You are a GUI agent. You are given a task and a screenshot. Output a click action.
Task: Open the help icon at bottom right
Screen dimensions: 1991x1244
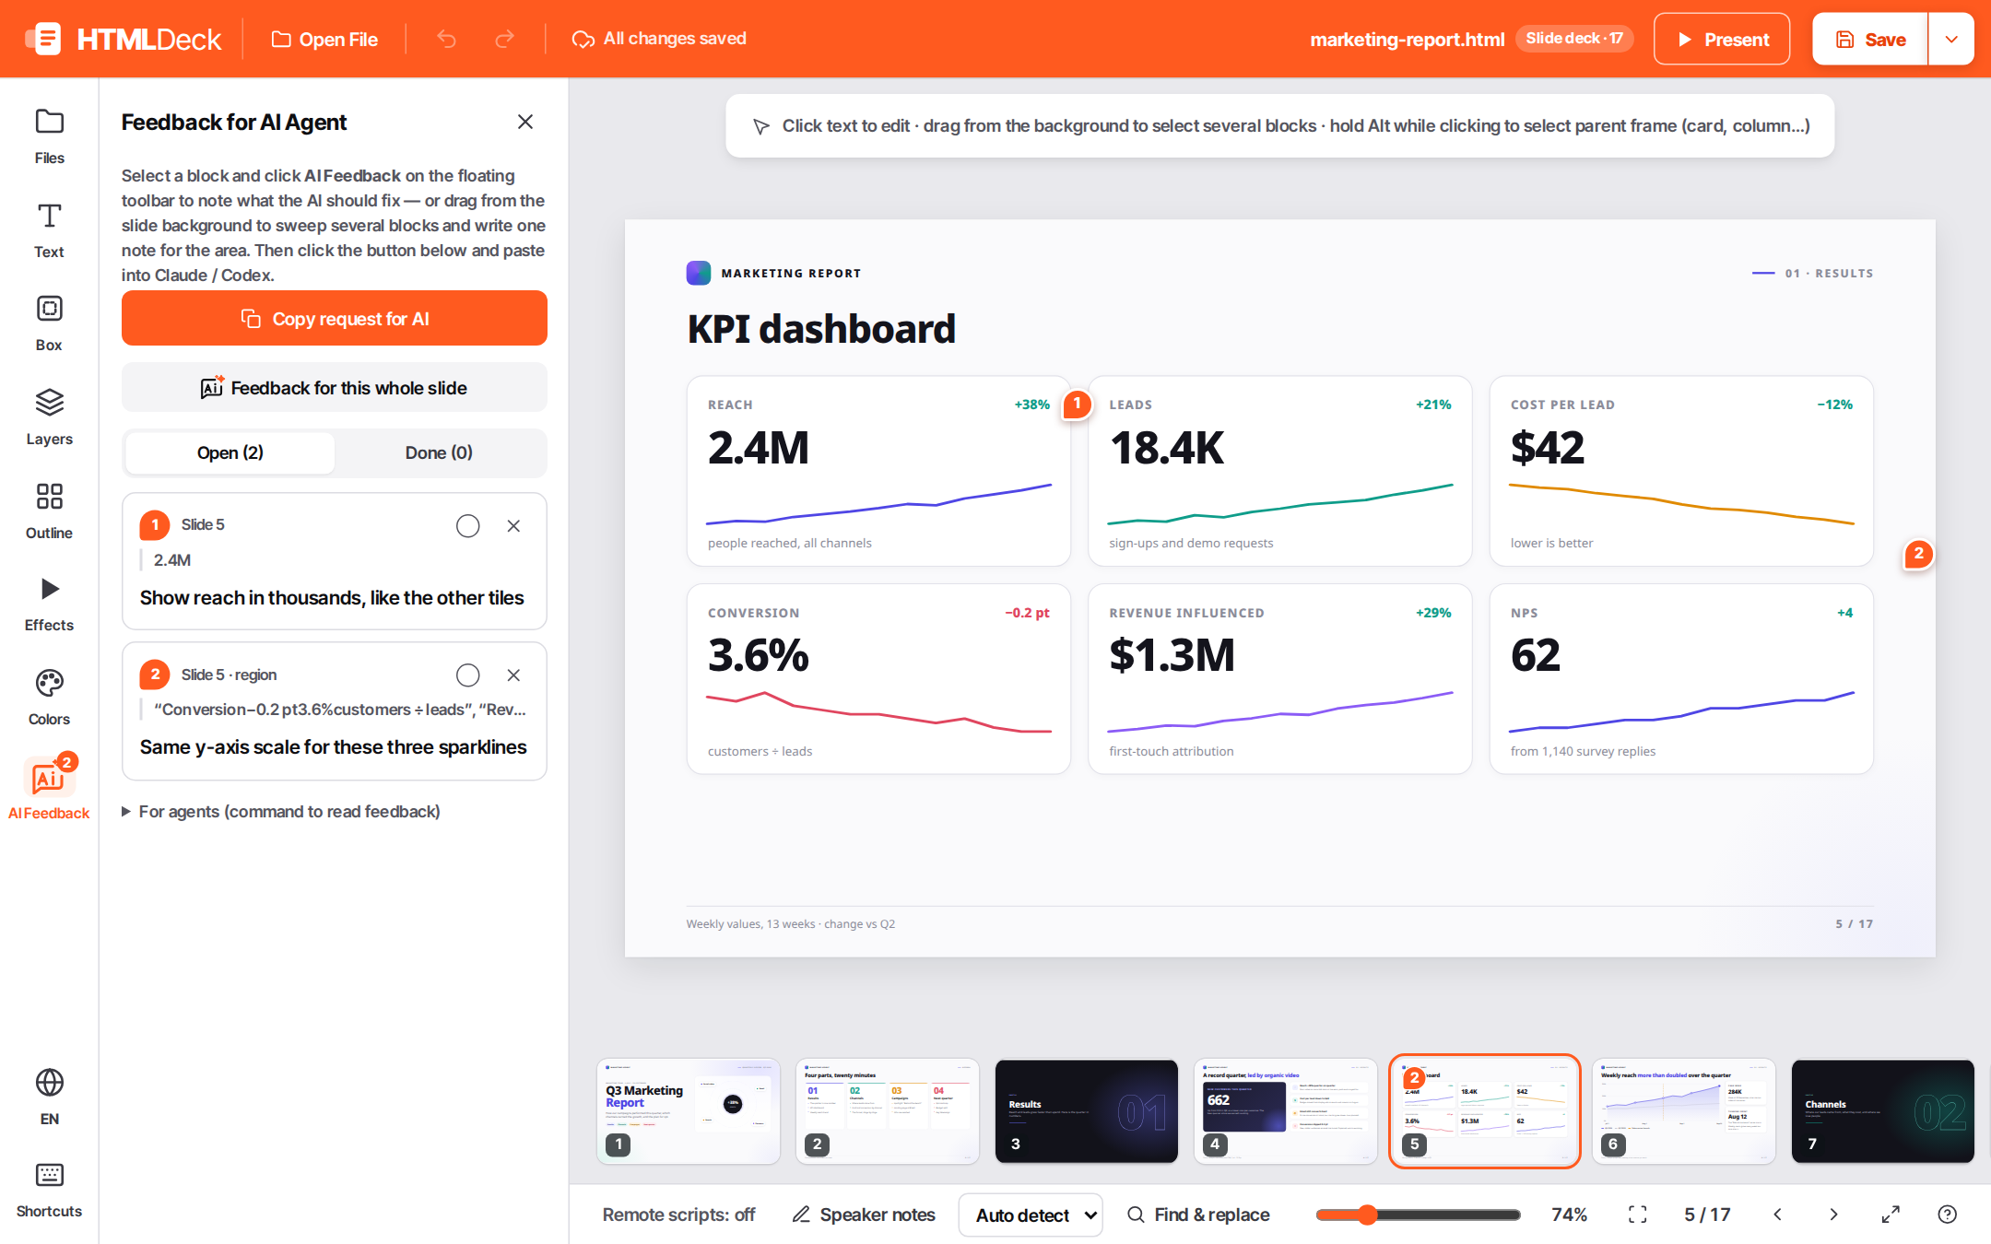(1947, 1215)
